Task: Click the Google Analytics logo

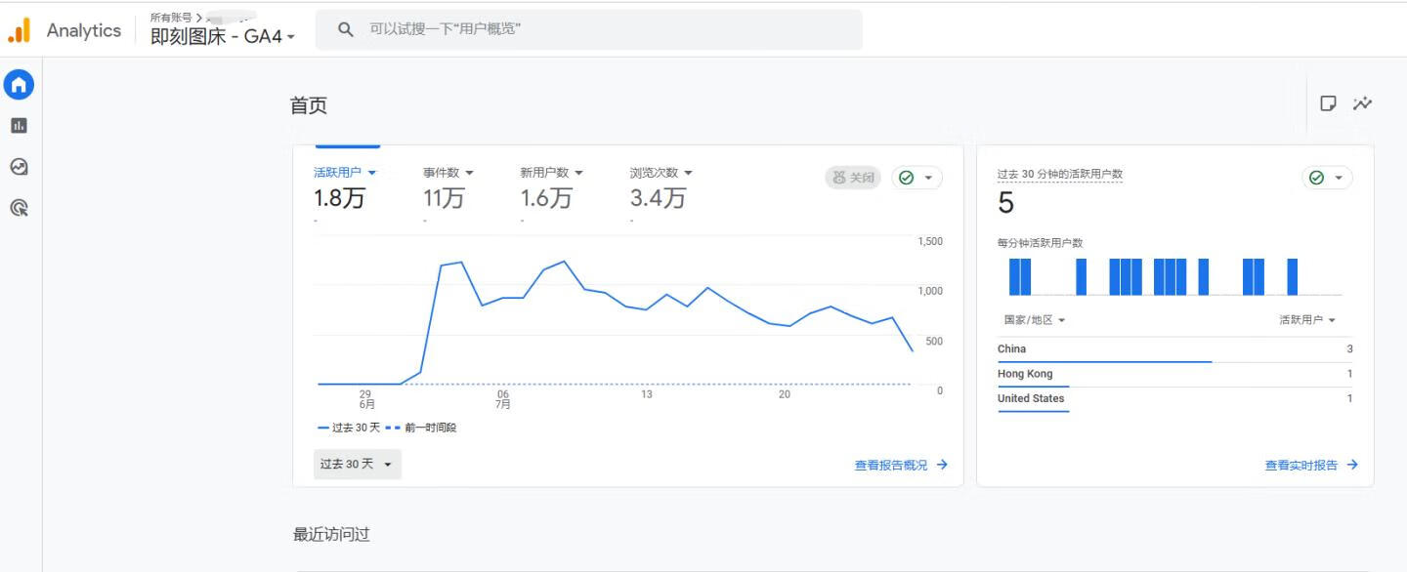Action: coord(19,30)
